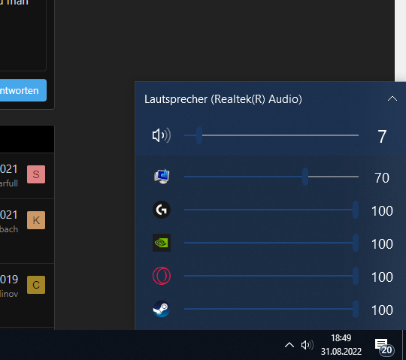The height and width of the screenshot is (360, 406).
Task: Adjust the System Sounds slider at 70
Action: click(x=271, y=177)
